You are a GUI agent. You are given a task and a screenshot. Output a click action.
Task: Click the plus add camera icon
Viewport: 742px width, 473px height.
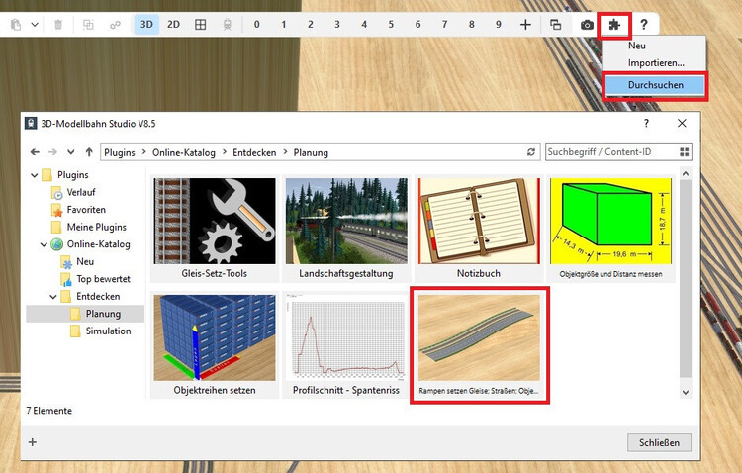click(x=525, y=24)
